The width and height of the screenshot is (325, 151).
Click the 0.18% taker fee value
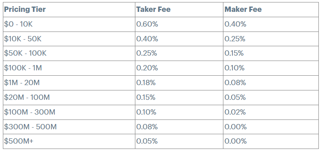pos(146,83)
